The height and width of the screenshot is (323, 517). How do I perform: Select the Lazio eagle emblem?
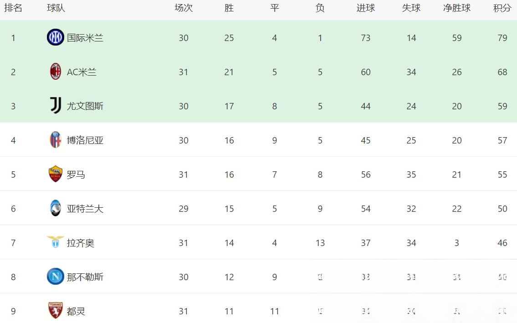click(x=56, y=242)
